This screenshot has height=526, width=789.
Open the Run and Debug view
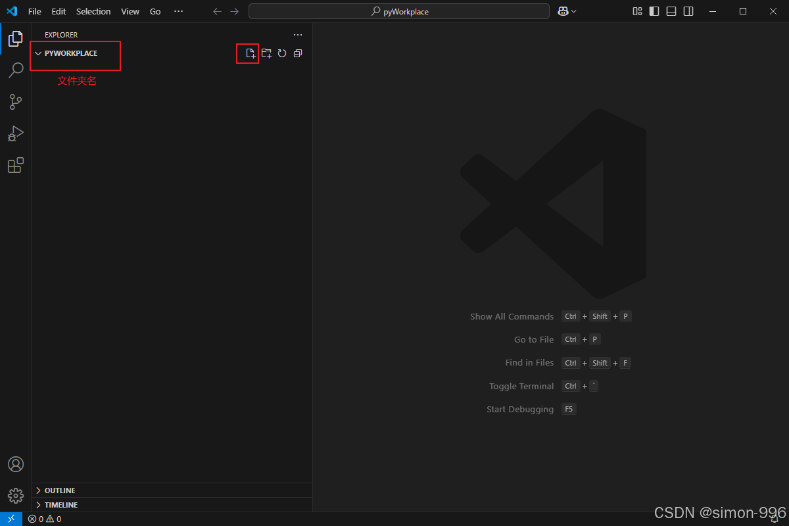pos(16,133)
